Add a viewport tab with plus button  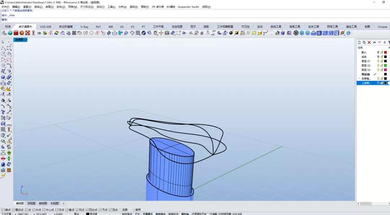click(64, 203)
